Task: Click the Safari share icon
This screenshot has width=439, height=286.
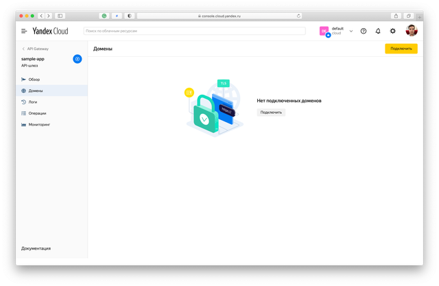Action: [x=396, y=15]
